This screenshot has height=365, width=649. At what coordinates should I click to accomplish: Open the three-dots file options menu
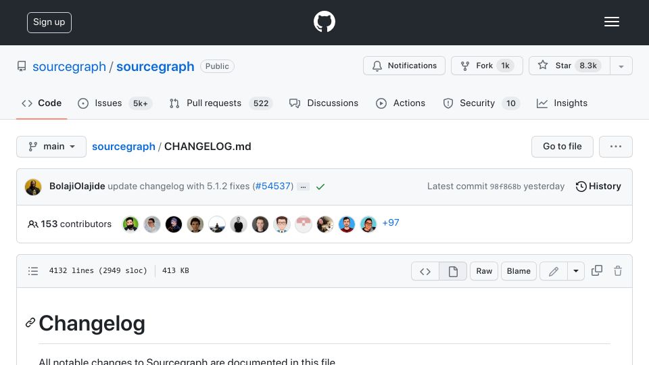pyautogui.click(x=615, y=147)
